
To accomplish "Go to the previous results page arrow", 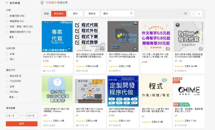I will click(x=193, y=14).
